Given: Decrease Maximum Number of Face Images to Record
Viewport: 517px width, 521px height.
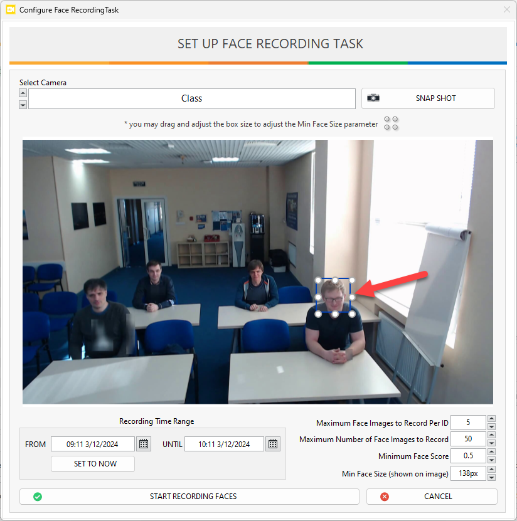Looking at the screenshot, I should tap(491, 443).
